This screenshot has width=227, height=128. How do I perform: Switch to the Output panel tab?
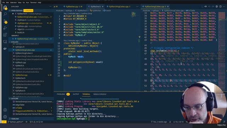(x=76, y=94)
